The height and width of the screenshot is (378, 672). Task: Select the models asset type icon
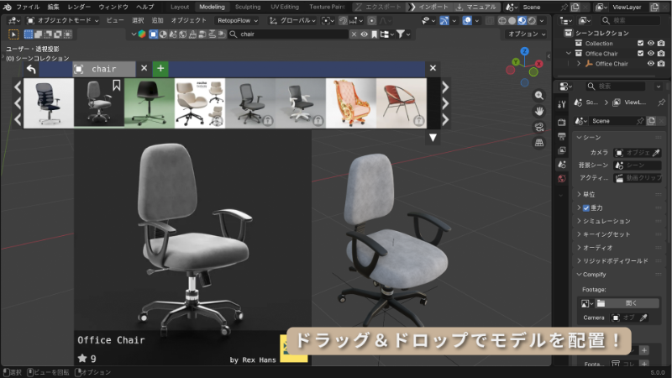153,34
